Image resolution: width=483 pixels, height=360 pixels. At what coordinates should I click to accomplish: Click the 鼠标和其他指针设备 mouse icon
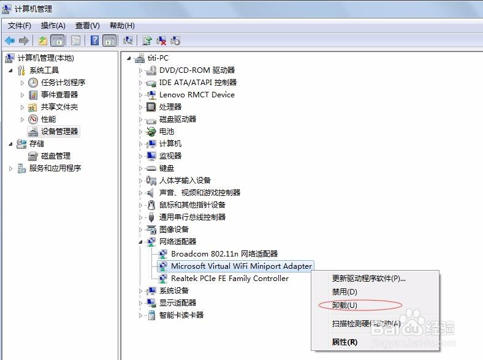151,205
